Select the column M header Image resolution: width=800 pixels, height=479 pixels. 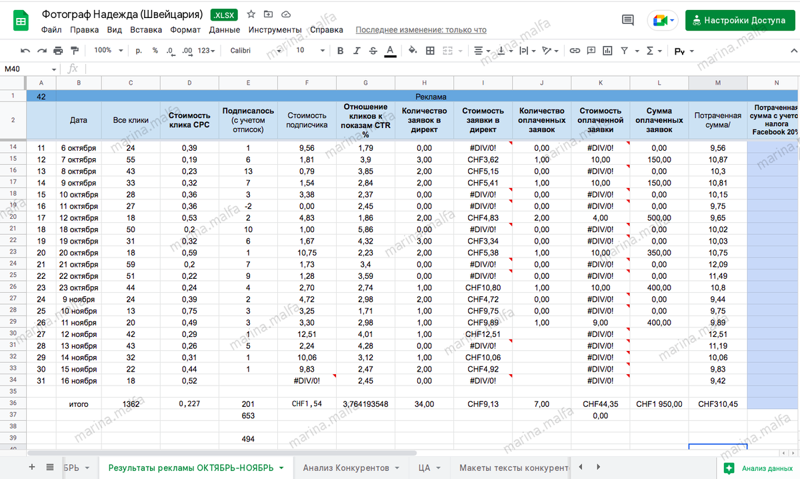coord(717,83)
